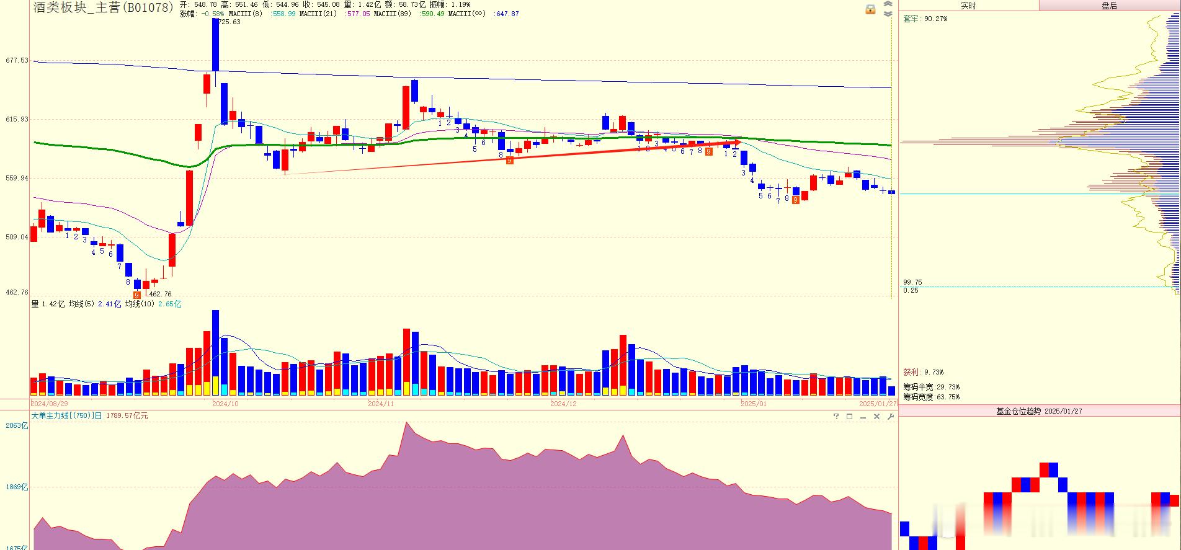Click the 677.53 price axis label
The height and width of the screenshot is (550, 1181).
click(17, 61)
